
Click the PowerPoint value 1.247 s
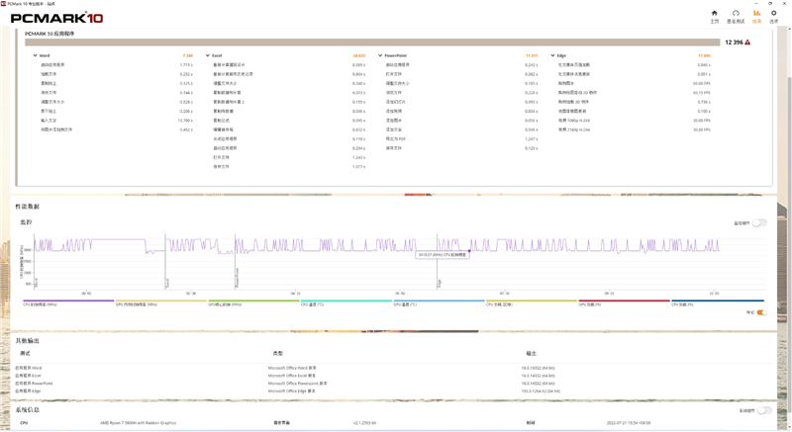(532, 138)
